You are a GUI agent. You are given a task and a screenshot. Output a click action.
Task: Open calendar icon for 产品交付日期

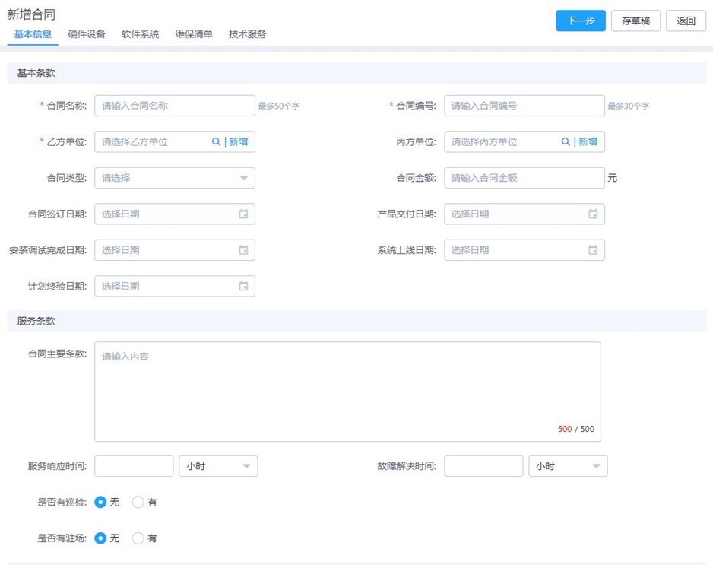pyautogui.click(x=593, y=214)
